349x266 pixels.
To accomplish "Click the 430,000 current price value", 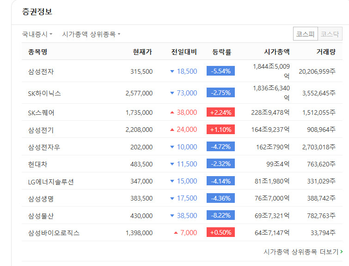I will [x=141, y=216].
